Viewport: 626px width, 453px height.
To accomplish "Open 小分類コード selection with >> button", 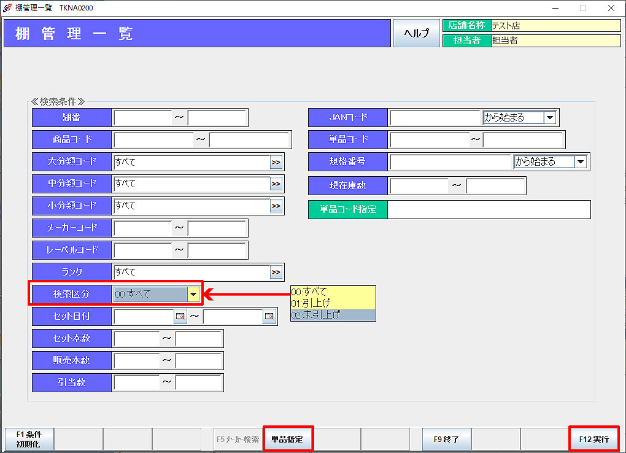I will click(276, 206).
